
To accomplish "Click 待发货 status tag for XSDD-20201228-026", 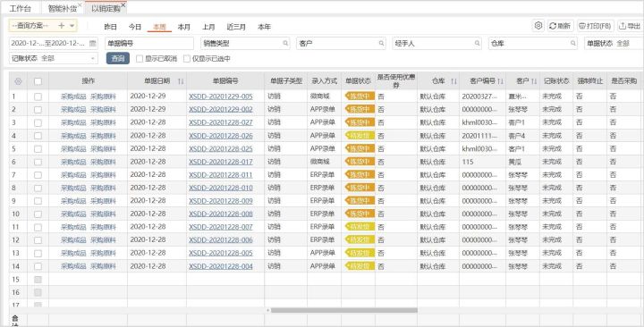I will [x=360, y=136].
